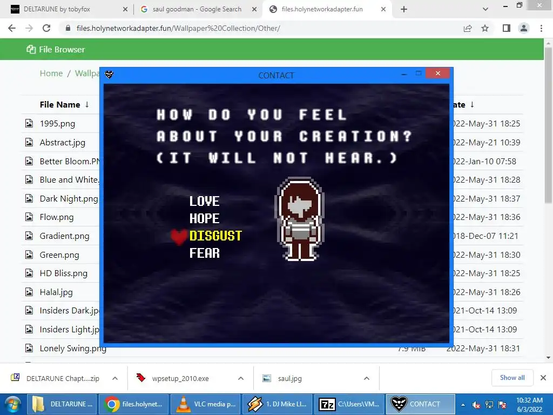This screenshot has height=415, width=553.
Task: Open the Chrome three-dot menu
Action: coord(541,28)
